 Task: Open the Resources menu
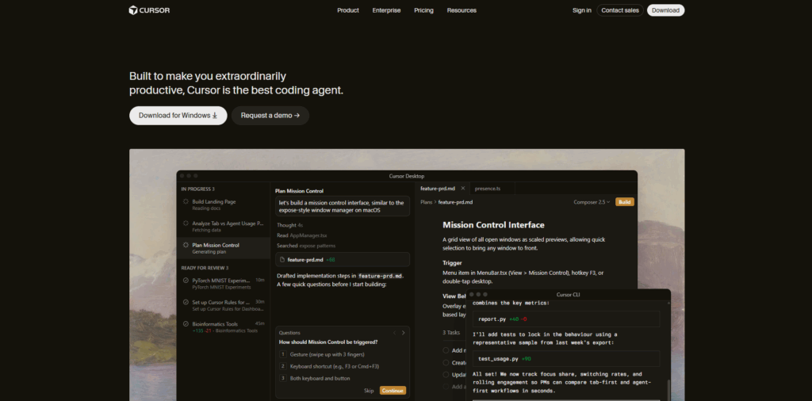point(462,10)
